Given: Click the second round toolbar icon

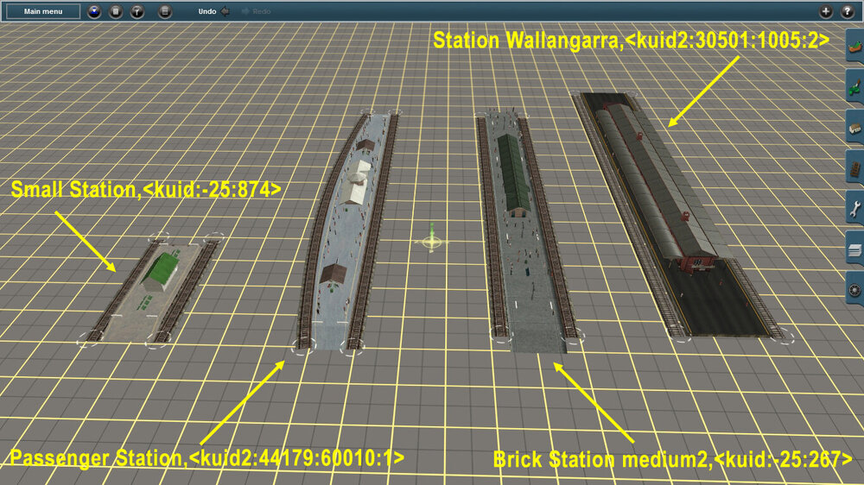Looking at the screenshot, I should coord(116,11).
